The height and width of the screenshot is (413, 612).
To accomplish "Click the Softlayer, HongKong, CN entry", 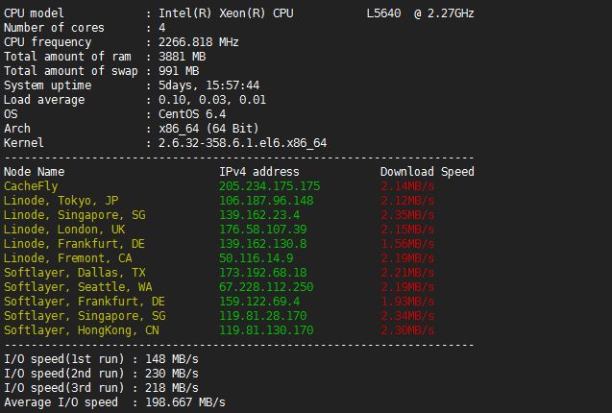I will [81, 330].
